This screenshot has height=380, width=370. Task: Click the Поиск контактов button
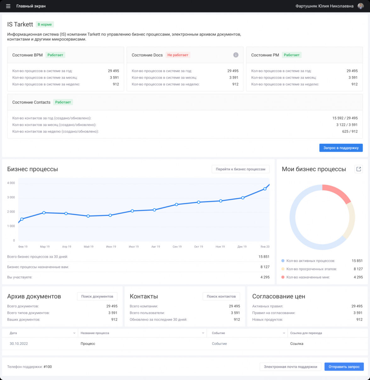221,296
